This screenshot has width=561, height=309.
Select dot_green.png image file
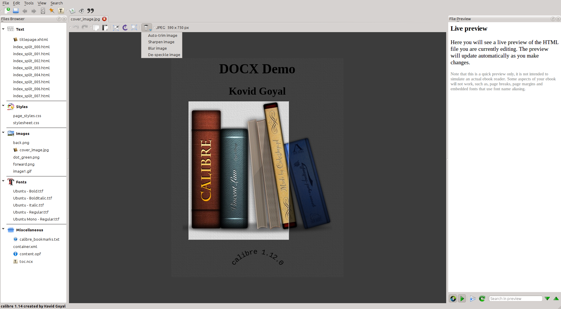tap(26, 157)
